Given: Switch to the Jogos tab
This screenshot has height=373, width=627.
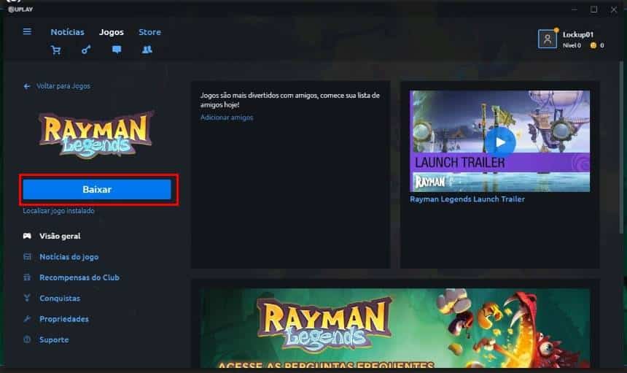Looking at the screenshot, I should (111, 32).
